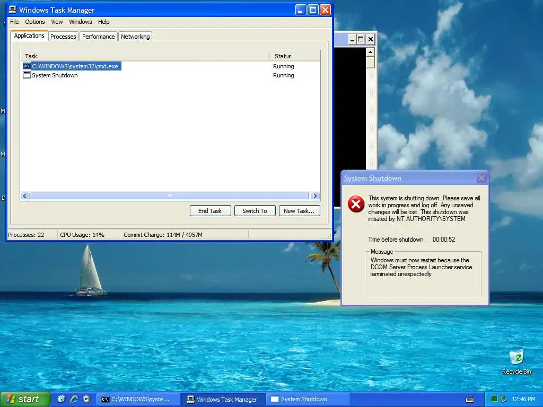Activate System Shutdown taskbar button
Viewport: 543px width, 407px height.
click(x=308, y=399)
